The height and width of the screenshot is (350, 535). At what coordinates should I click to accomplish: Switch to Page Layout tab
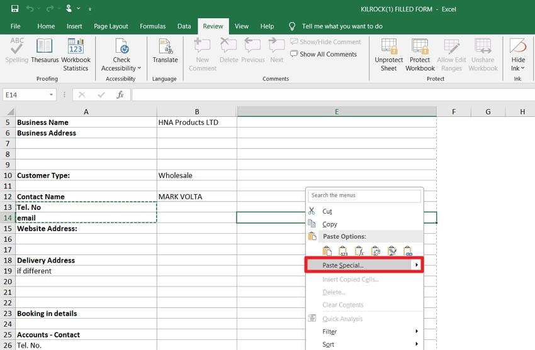click(x=111, y=26)
